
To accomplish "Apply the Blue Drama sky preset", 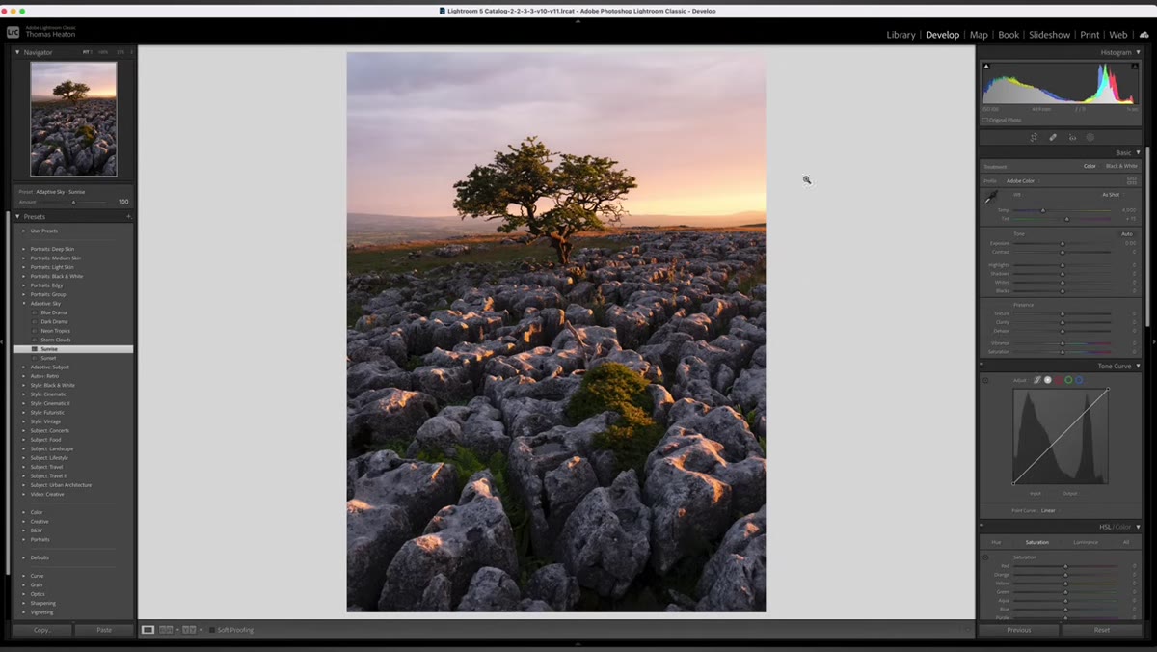I will pos(54,312).
